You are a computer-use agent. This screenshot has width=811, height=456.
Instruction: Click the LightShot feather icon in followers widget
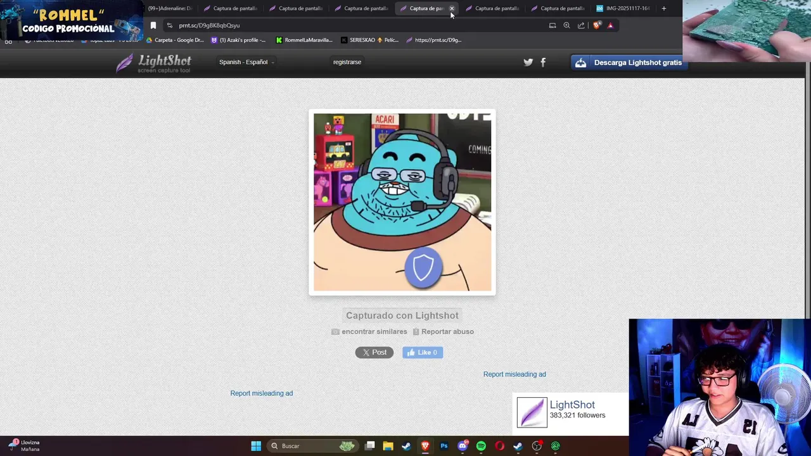pyautogui.click(x=532, y=412)
